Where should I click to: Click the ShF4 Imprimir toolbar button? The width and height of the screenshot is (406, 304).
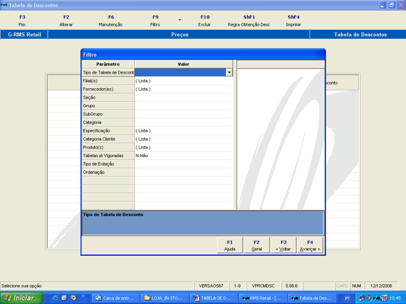click(x=293, y=21)
